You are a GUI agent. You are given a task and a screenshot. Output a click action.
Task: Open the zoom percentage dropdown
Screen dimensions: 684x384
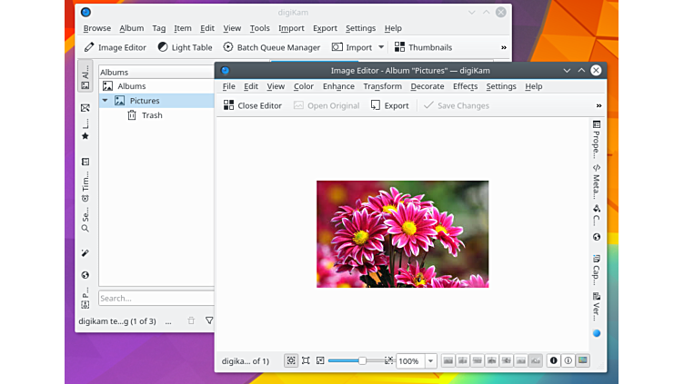[431, 360]
